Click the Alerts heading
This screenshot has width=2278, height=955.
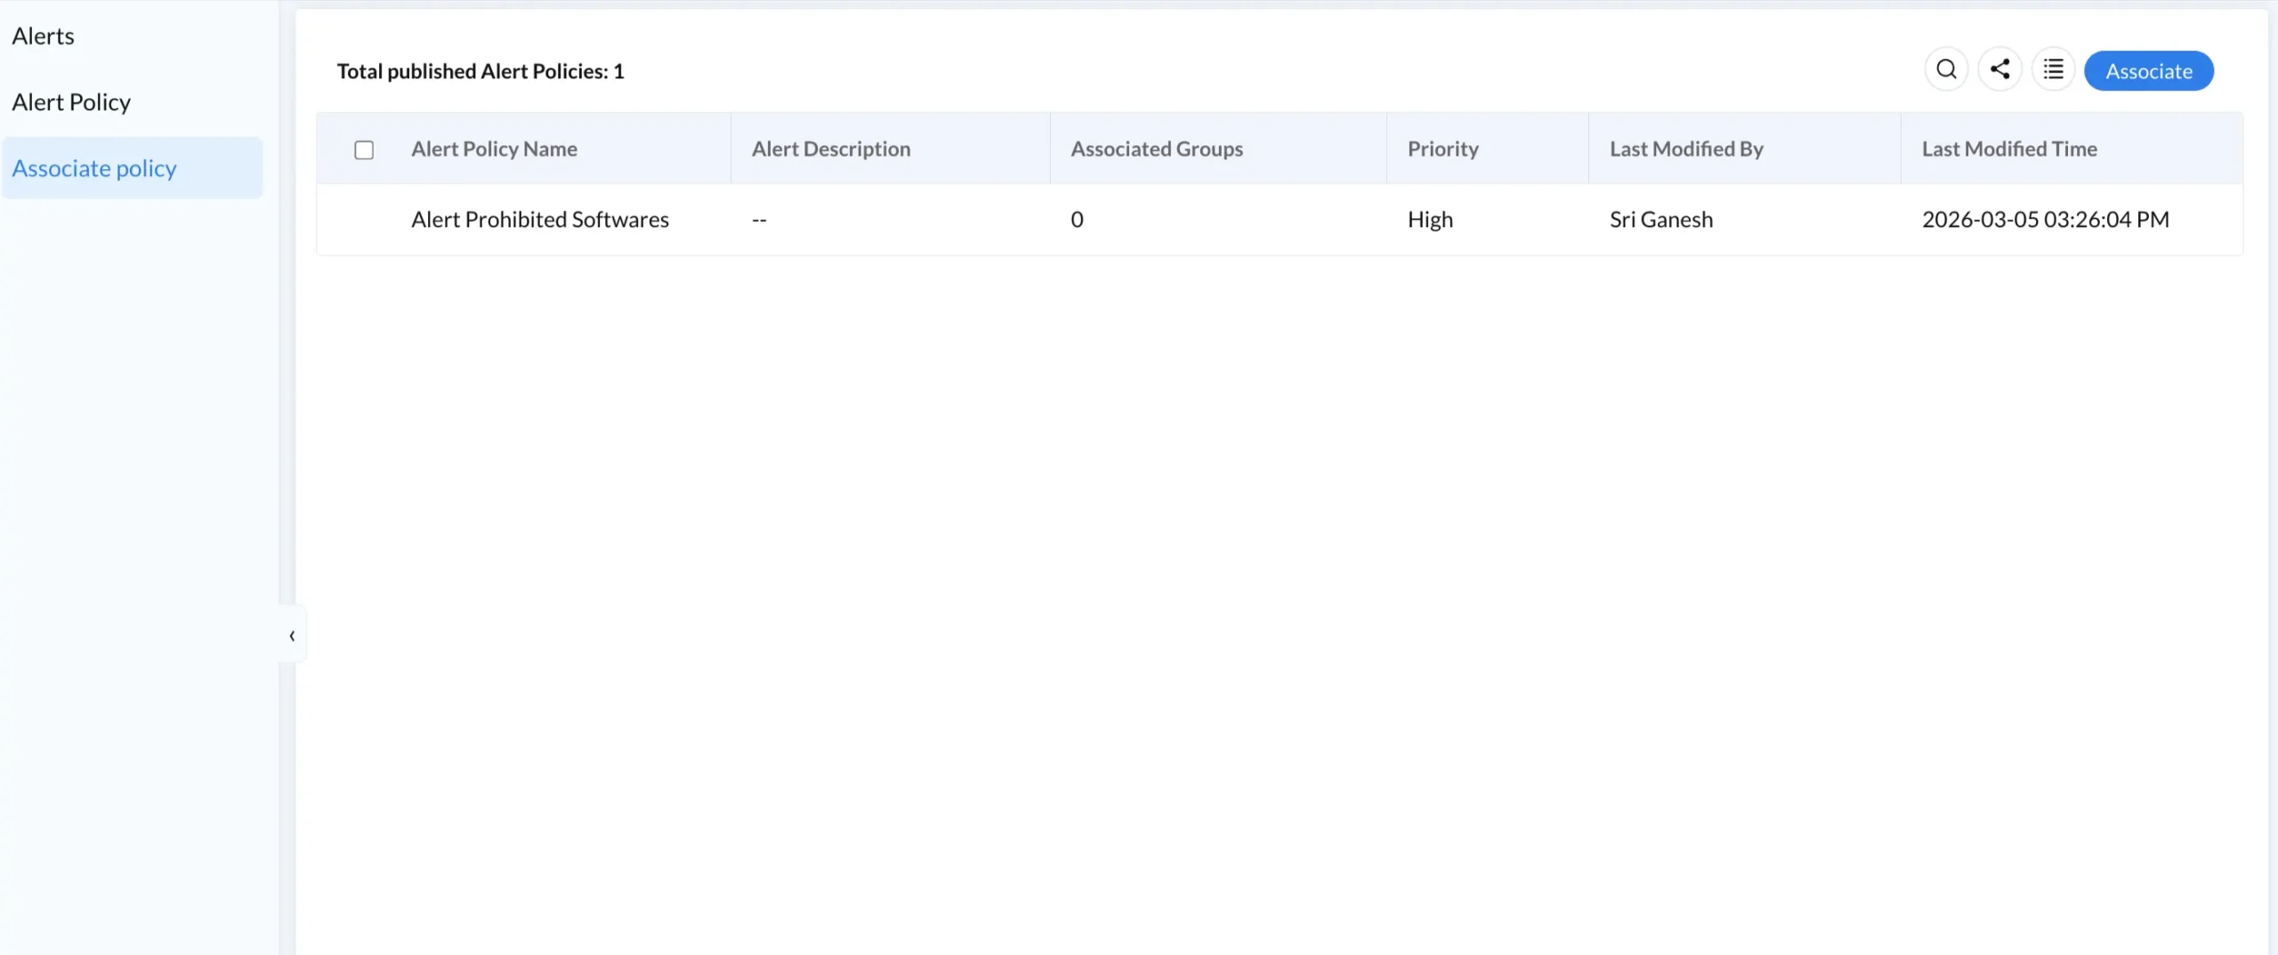(x=43, y=36)
